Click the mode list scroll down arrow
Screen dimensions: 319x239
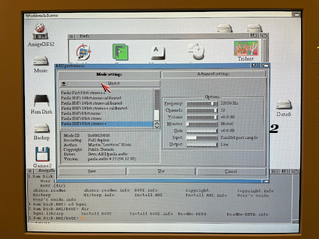[157, 127]
